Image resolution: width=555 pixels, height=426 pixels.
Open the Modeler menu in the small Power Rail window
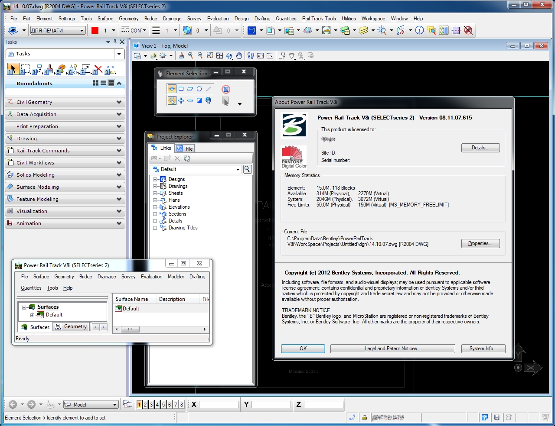[176, 277]
